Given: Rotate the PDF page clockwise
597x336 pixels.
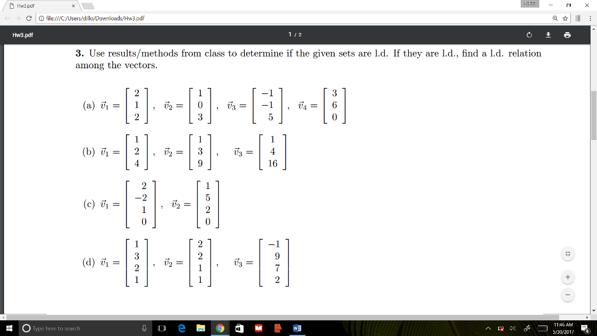Looking at the screenshot, I should [529, 35].
